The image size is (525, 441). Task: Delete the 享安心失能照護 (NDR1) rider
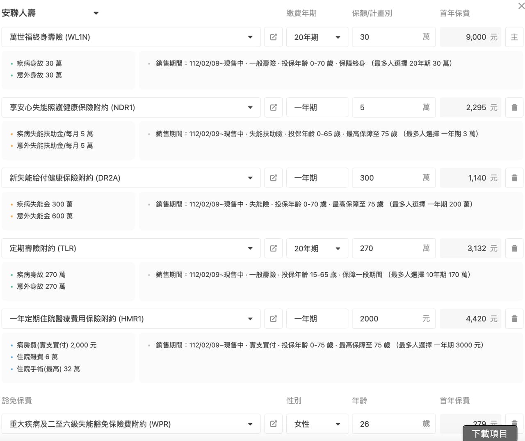514,108
